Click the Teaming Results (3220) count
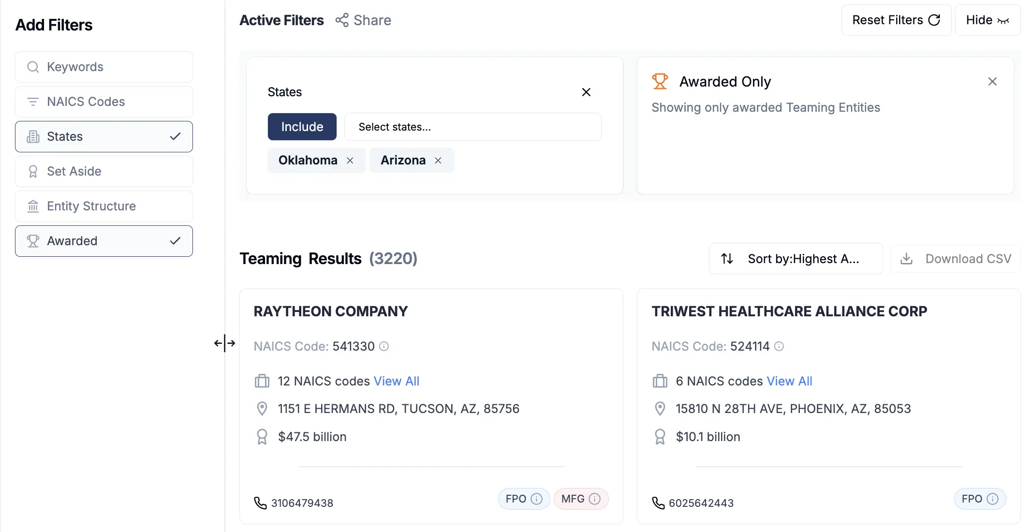 393,259
